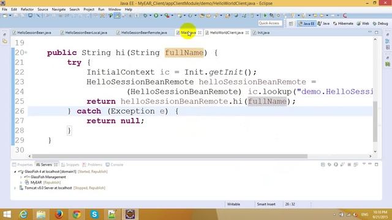Close the HelloWorldClient.java editor tab
This screenshot has width=392, height=220.
[247, 32]
